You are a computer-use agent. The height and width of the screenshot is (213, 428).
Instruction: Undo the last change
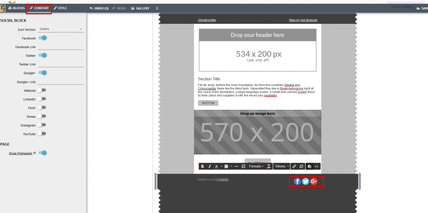point(99,8)
